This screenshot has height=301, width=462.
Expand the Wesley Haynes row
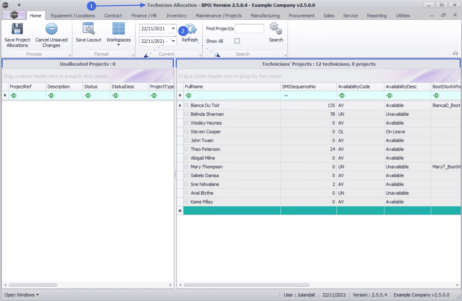(x=186, y=123)
